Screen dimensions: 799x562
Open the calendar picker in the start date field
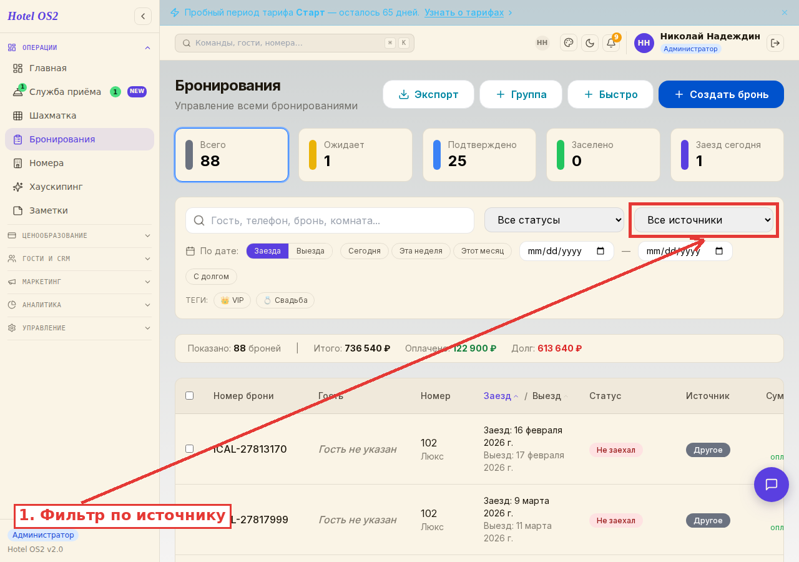(600, 251)
